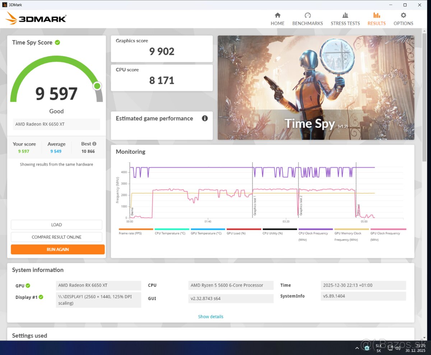Show hidden system tray icons chevron
The height and width of the screenshot is (355, 431).
tap(357, 348)
